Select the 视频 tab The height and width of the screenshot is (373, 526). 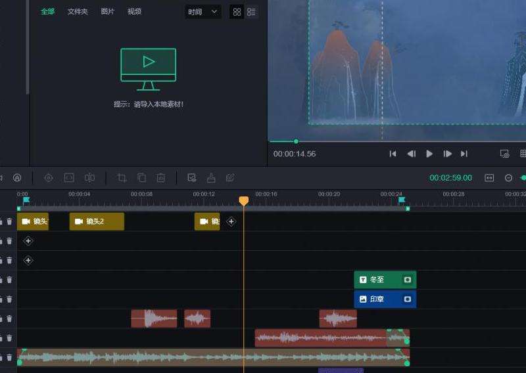pos(134,12)
